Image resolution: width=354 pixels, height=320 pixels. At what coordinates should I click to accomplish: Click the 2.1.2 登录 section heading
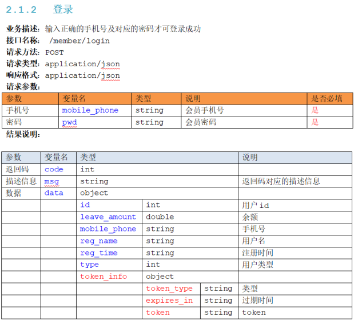click(x=39, y=10)
